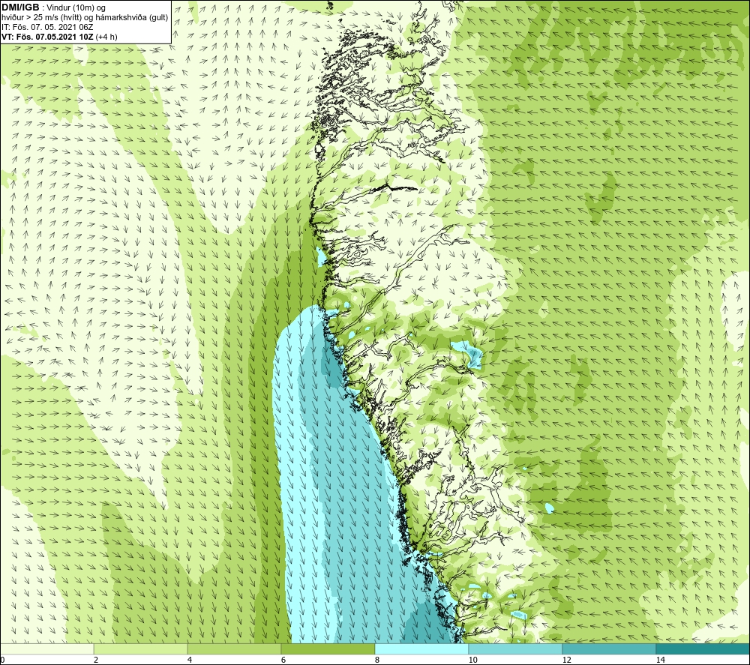Click the '8' label on the wind scale
This screenshot has height=665, width=750.
tap(377, 660)
